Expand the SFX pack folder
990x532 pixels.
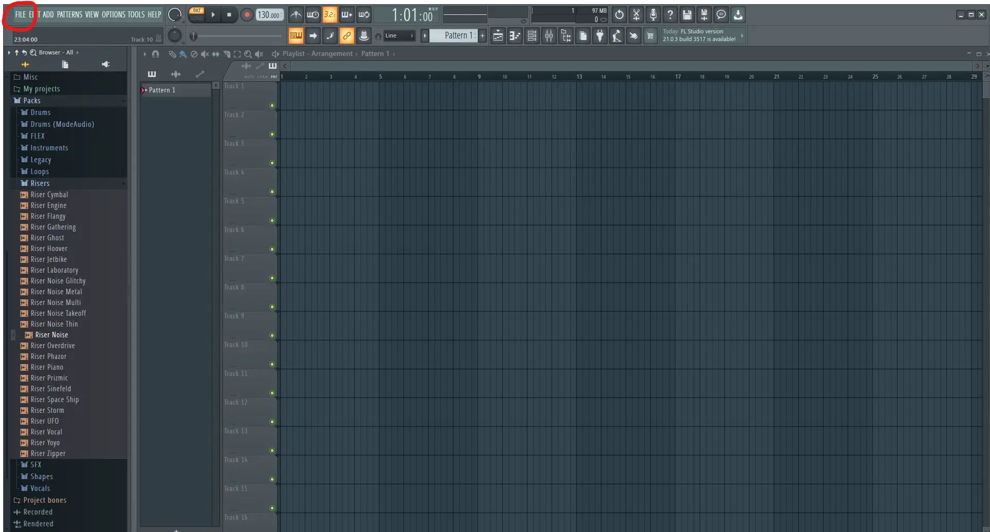tap(35, 465)
